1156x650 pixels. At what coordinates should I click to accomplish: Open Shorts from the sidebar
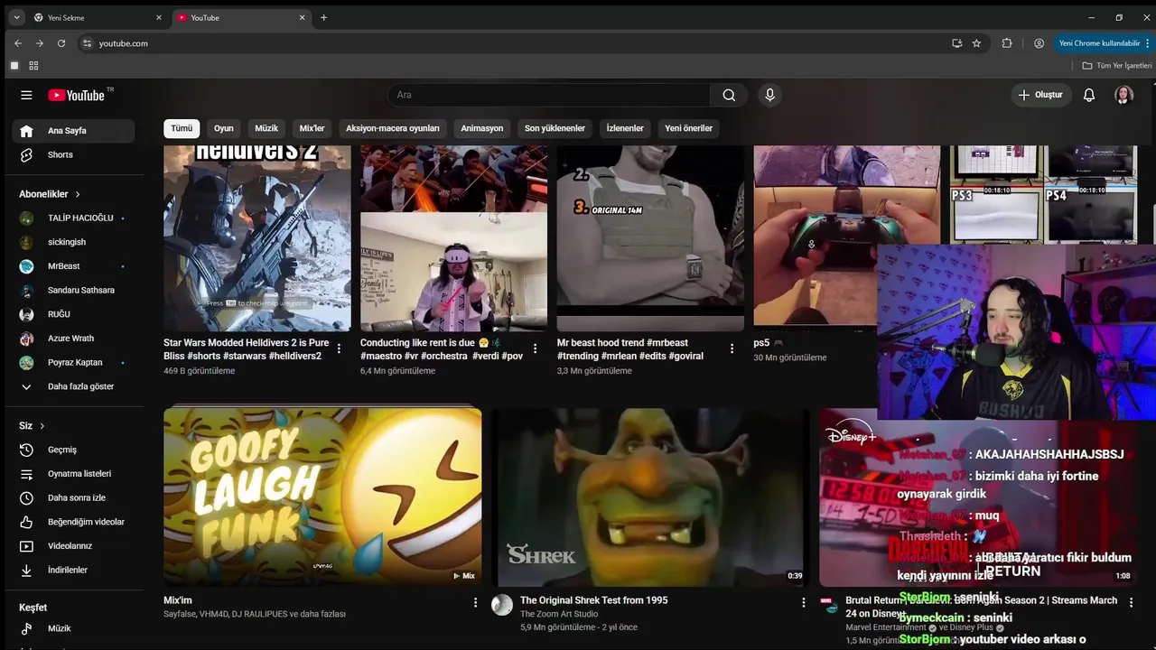tap(73, 155)
